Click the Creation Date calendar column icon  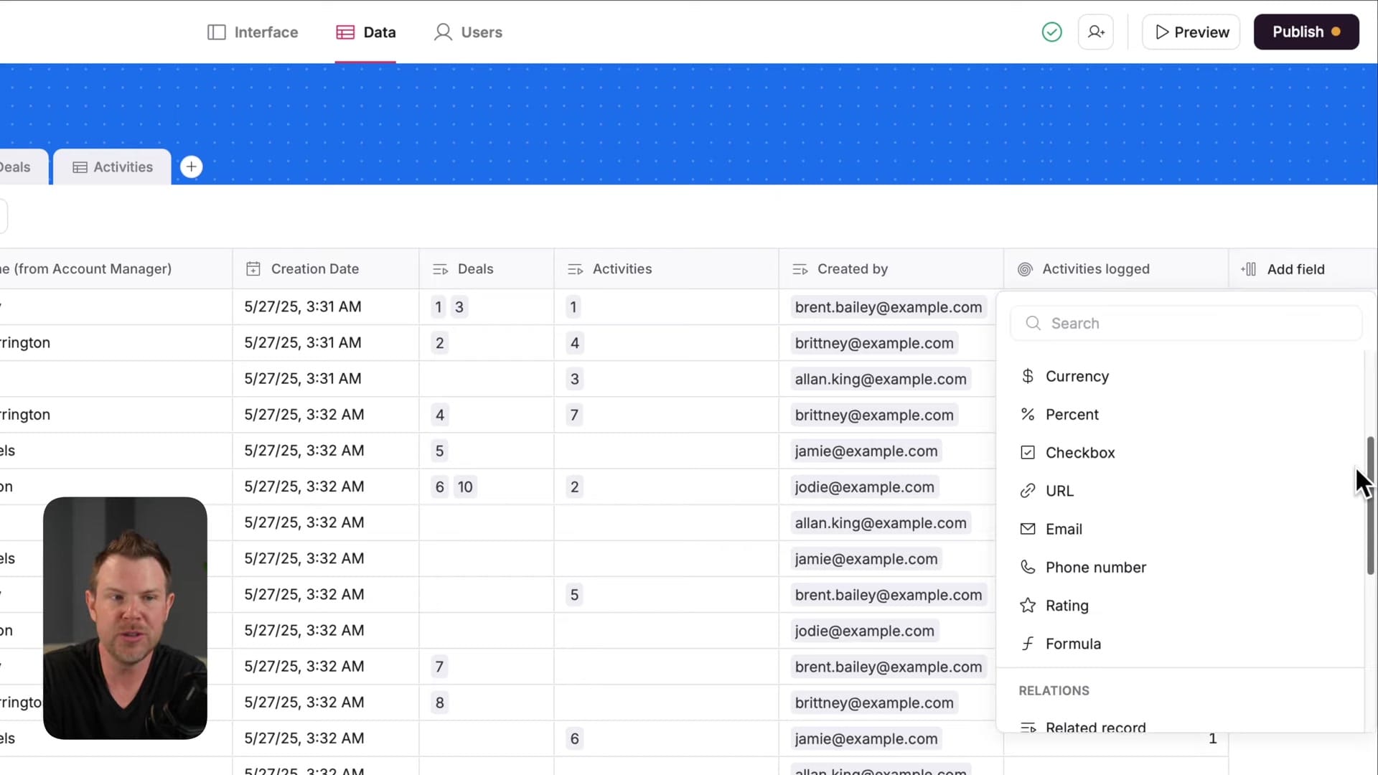253,269
